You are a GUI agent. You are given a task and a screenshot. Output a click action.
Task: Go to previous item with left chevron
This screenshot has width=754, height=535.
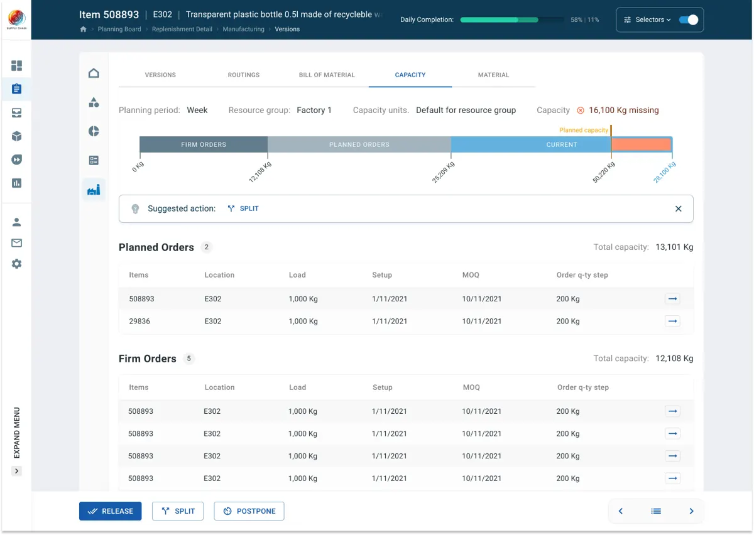tap(621, 511)
